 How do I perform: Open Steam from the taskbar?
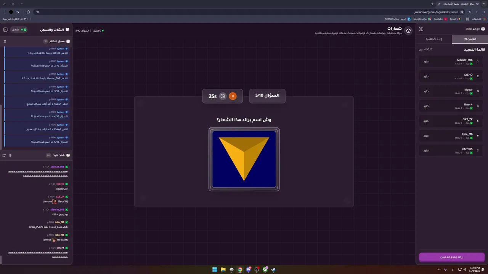[x=273, y=269]
